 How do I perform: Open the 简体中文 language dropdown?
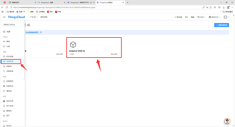tap(215, 17)
